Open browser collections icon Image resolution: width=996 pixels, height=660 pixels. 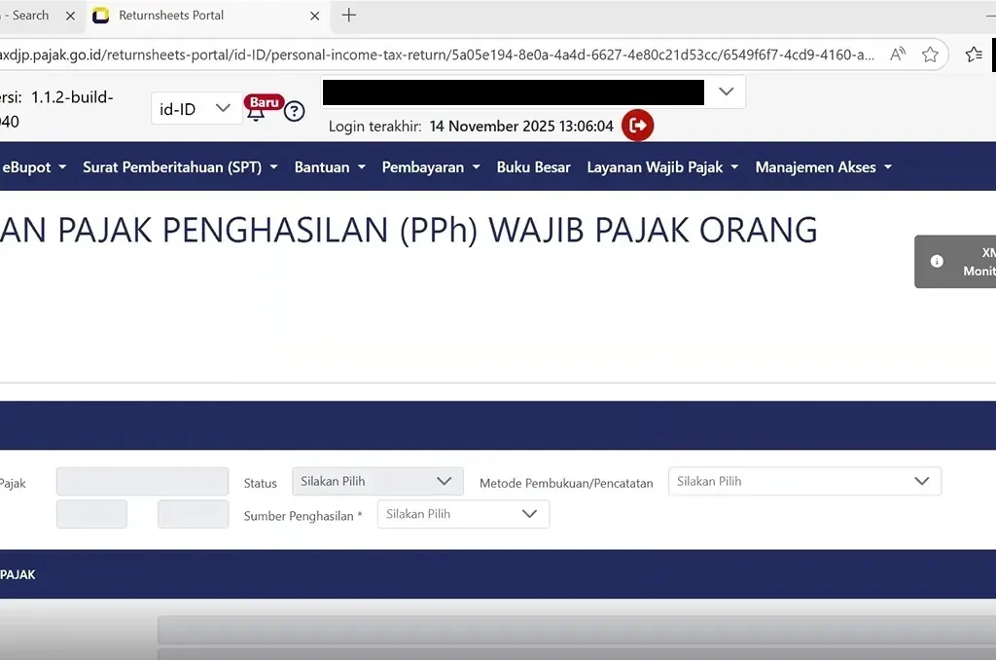(976, 55)
